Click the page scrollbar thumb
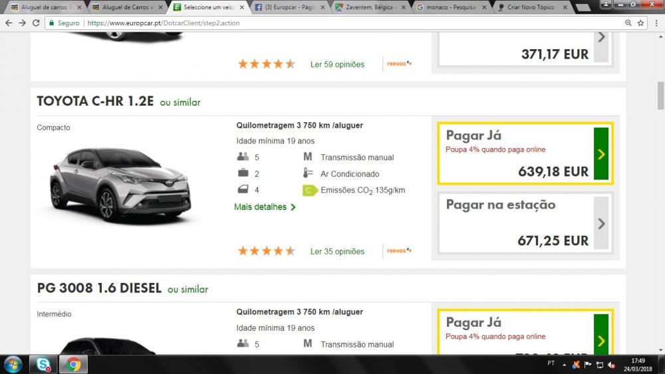Screen dimensions: 665x374 660,96
